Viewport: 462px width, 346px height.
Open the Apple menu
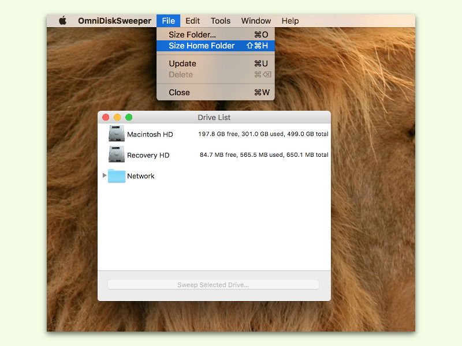point(62,21)
